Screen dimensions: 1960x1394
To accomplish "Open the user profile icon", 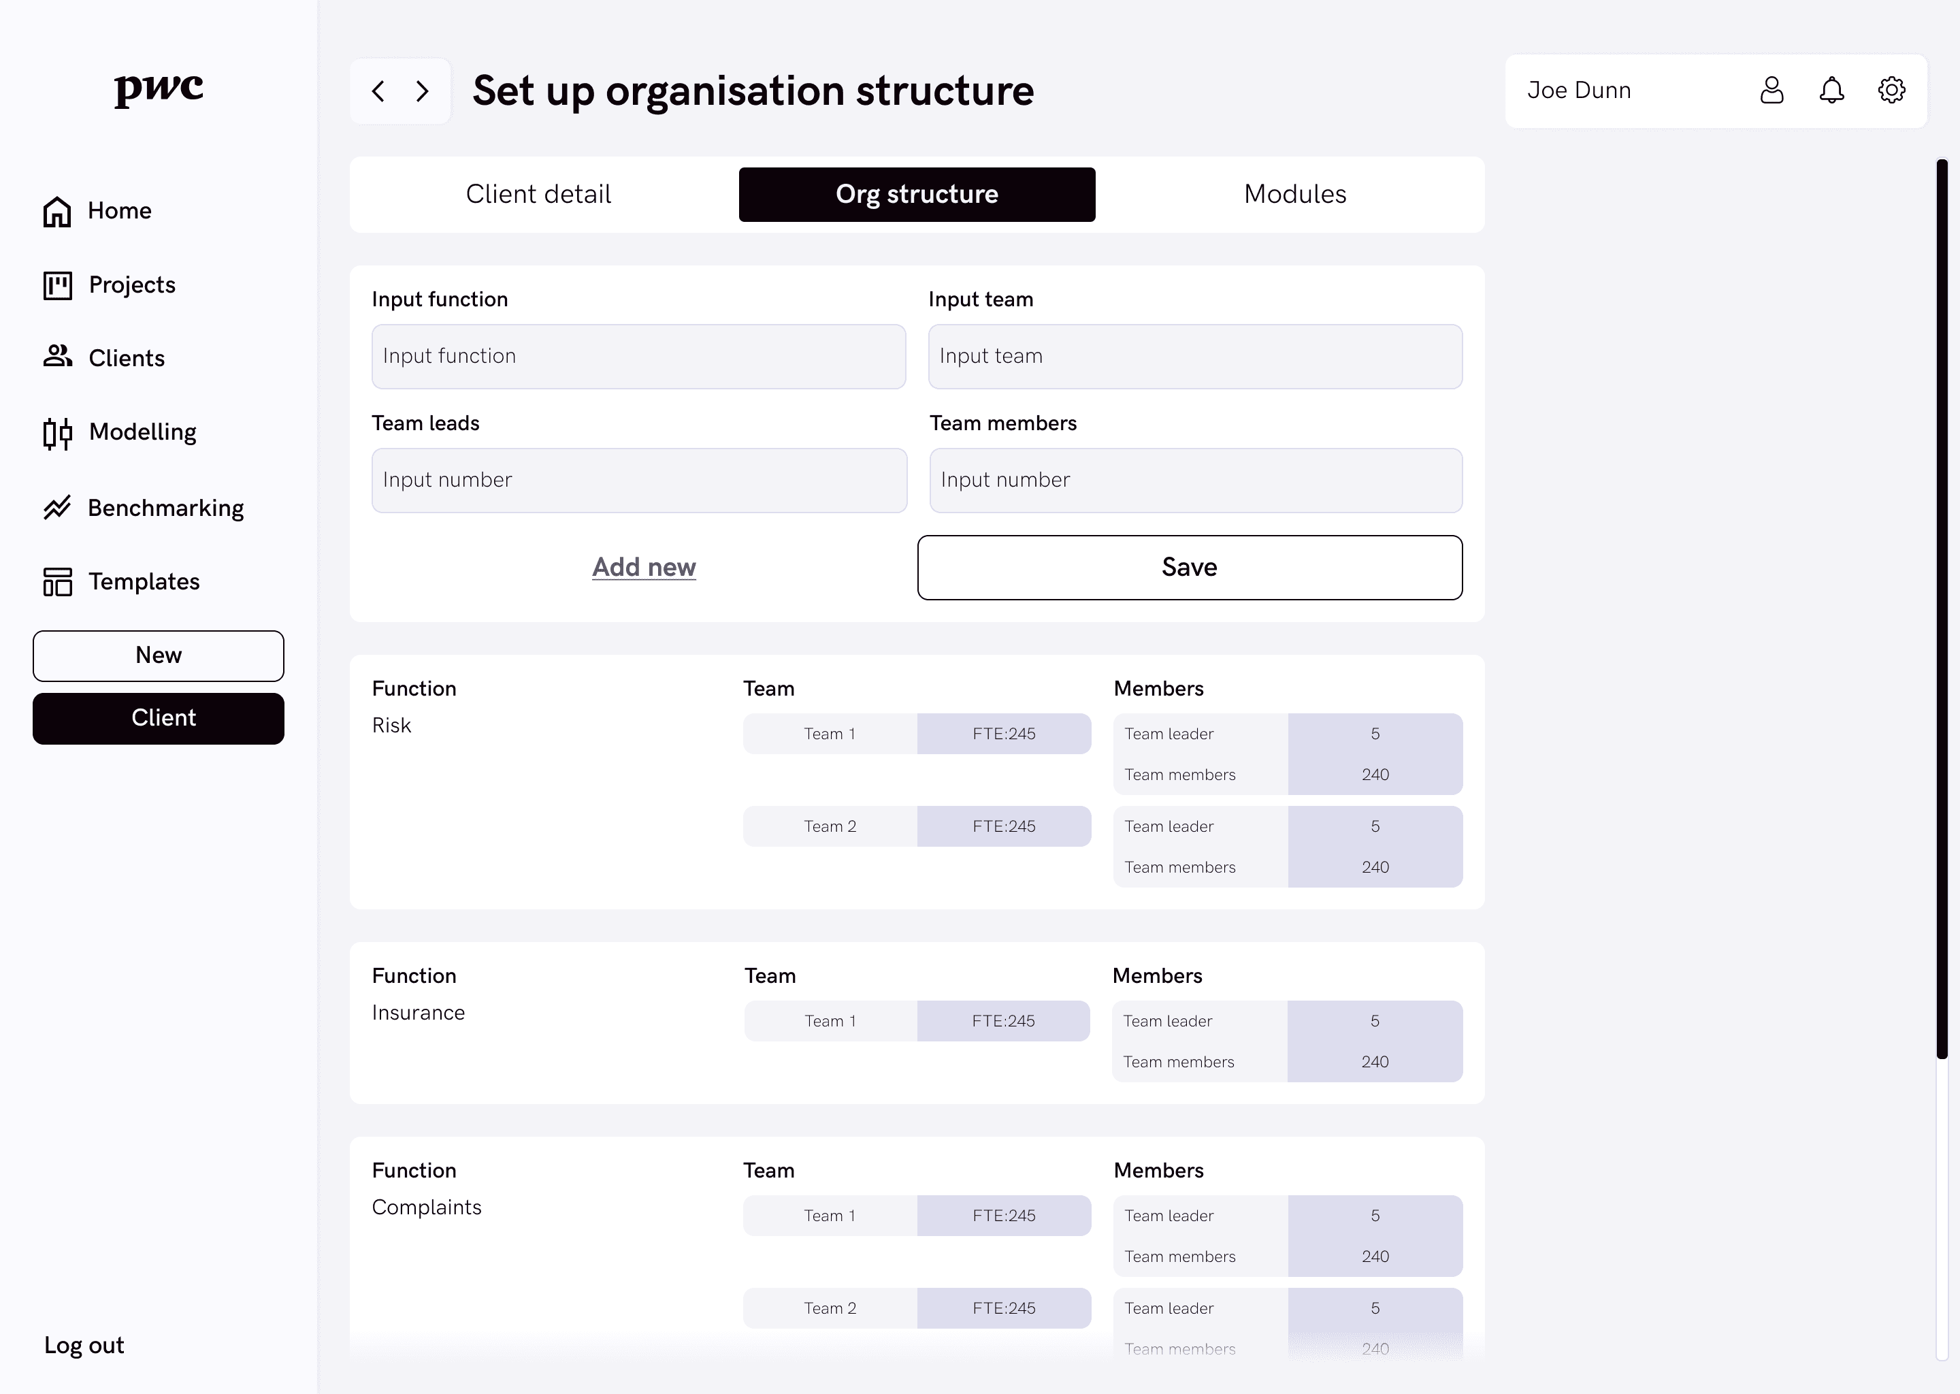I will coord(1771,90).
